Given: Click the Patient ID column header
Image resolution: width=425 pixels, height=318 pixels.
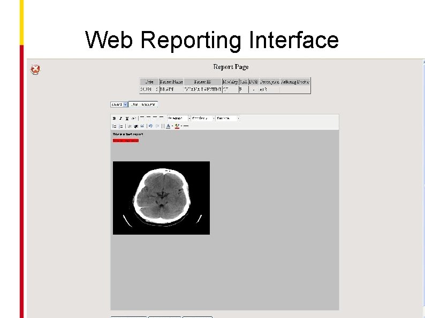Looking at the screenshot, I should (203, 81).
